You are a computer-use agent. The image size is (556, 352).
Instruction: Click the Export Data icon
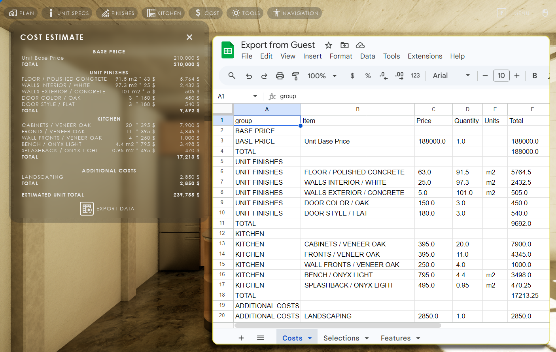click(87, 208)
